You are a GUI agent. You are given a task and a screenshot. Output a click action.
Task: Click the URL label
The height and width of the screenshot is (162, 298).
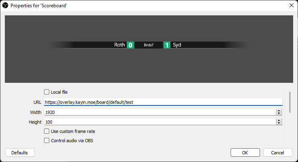point(37,102)
